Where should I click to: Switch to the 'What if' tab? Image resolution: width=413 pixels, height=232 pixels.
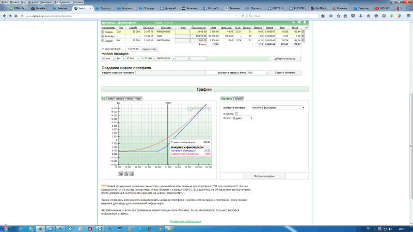click(x=239, y=98)
